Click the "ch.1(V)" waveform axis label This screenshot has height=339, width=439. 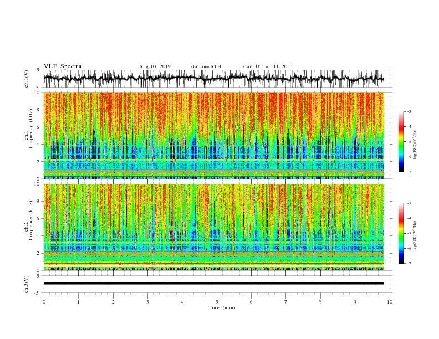[x=27, y=79]
